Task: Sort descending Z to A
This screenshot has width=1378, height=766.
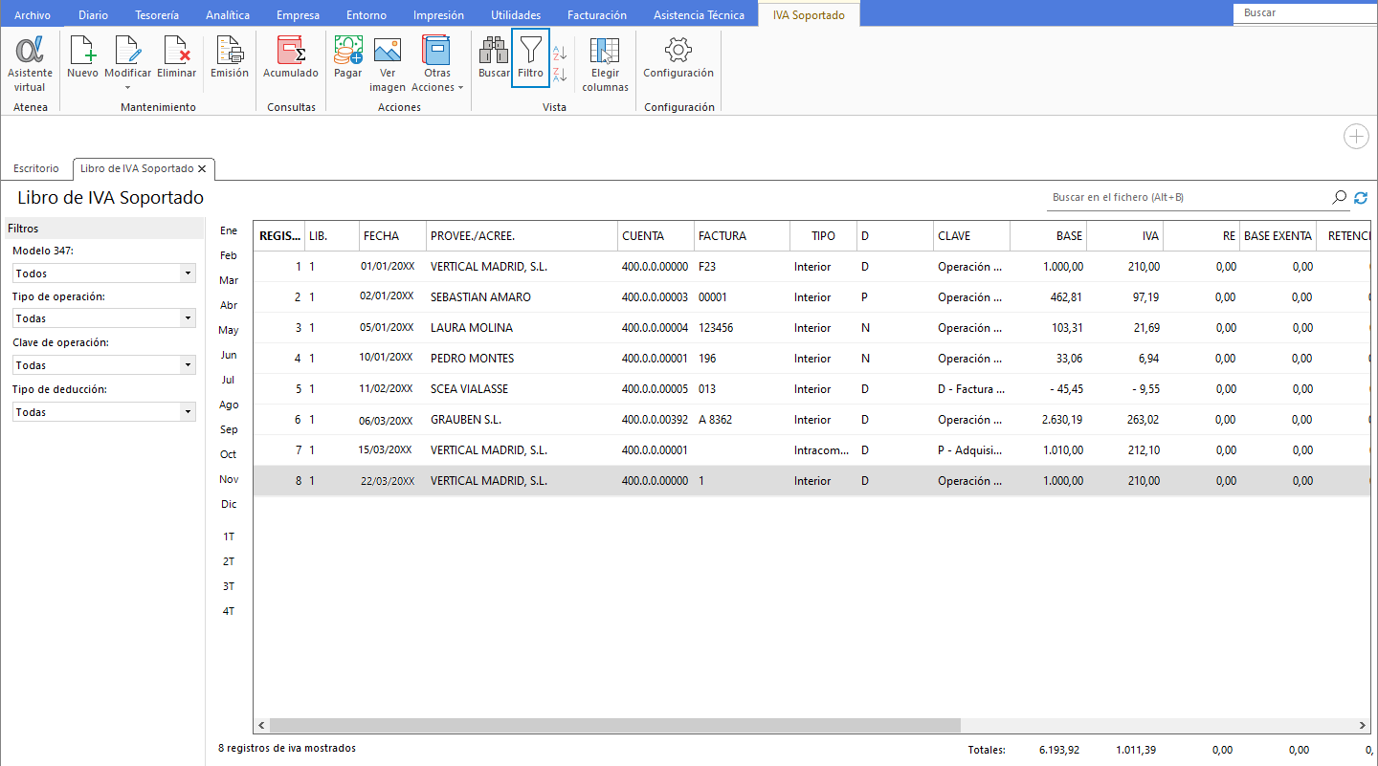Action: tap(561, 75)
